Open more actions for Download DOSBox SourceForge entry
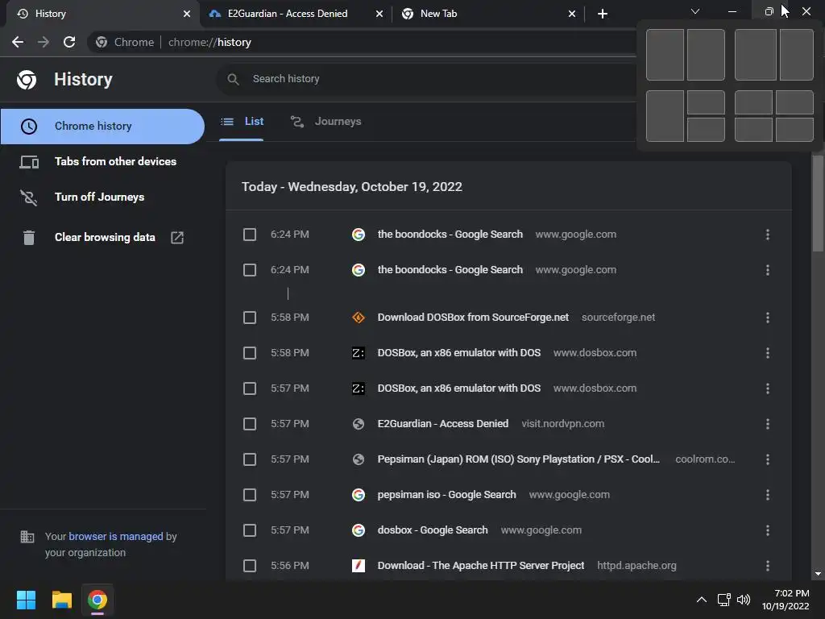This screenshot has height=619, width=825. 768,318
